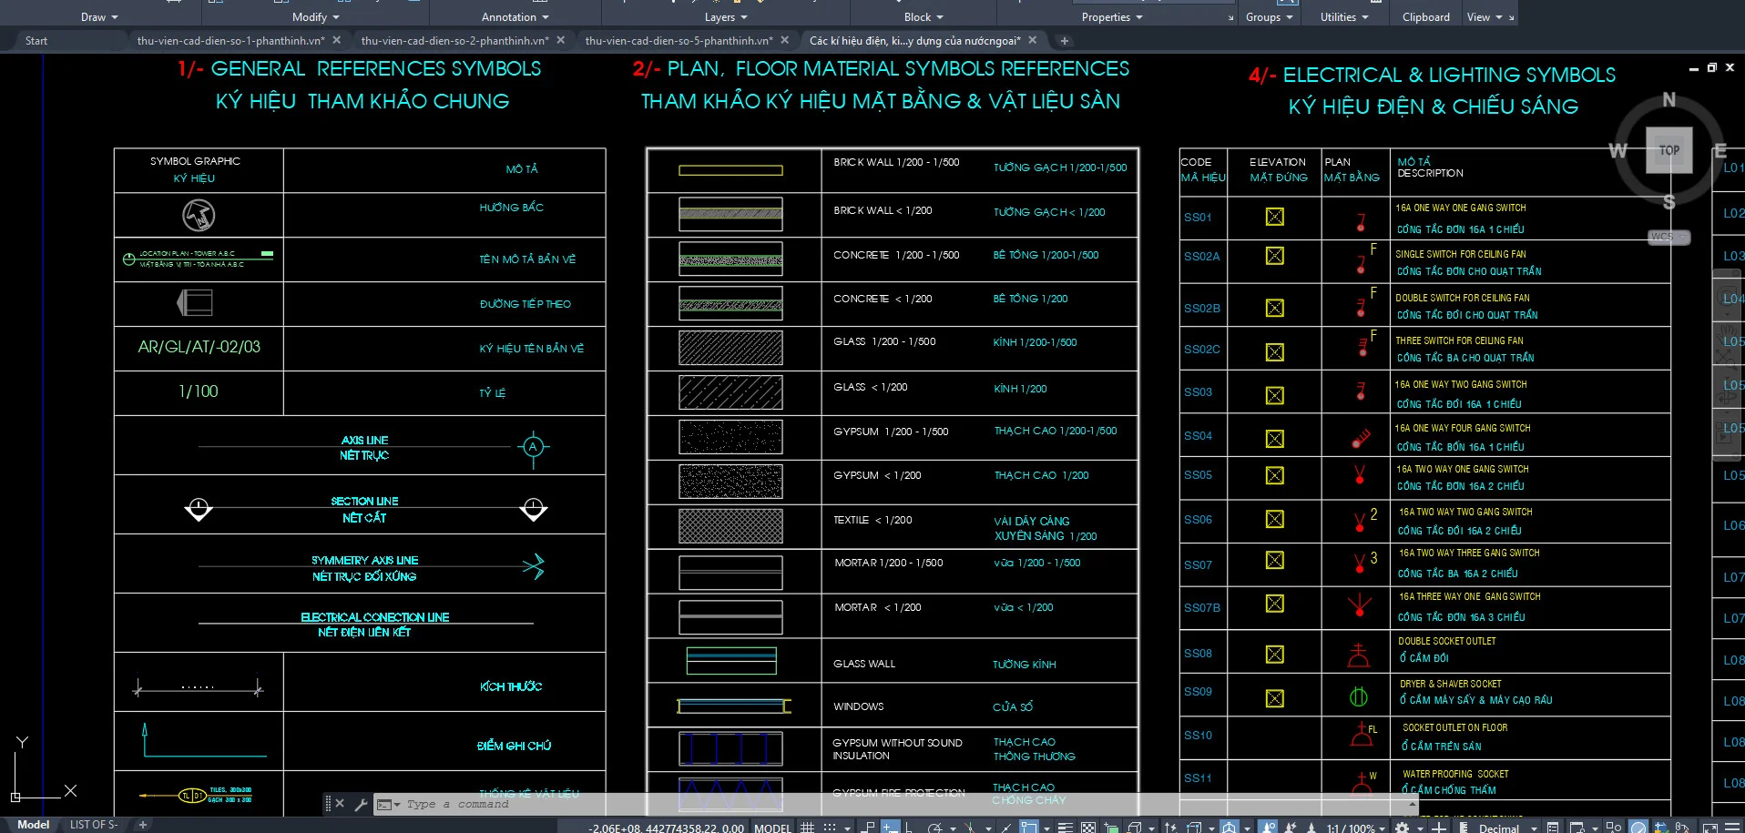Toggle transparency display in status bar

[1088, 827]
